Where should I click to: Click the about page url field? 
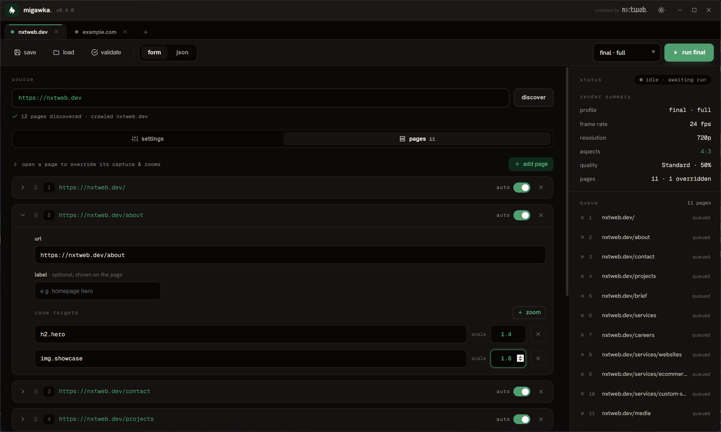coord(290,255)
